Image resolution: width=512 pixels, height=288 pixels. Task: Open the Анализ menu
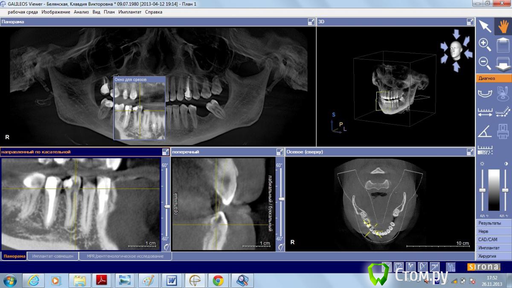(x=81, y=12)
